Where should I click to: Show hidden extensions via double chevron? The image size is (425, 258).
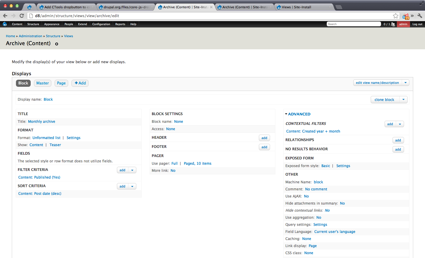click(x=412, y=16)
